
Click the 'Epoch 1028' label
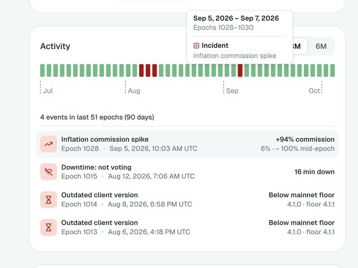[x=80, y=148]
